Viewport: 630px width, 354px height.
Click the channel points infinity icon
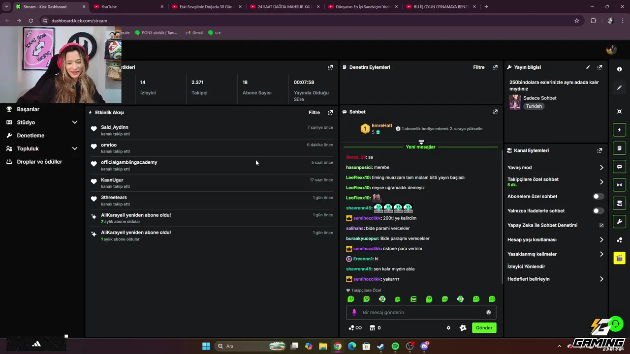[x=355, y=328]
